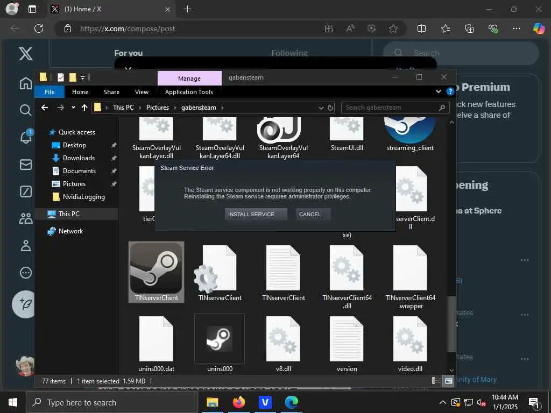Click the X logo in the browser sidebar
Viewport: 551px width, 413px height.
click(x=26, y=54)
